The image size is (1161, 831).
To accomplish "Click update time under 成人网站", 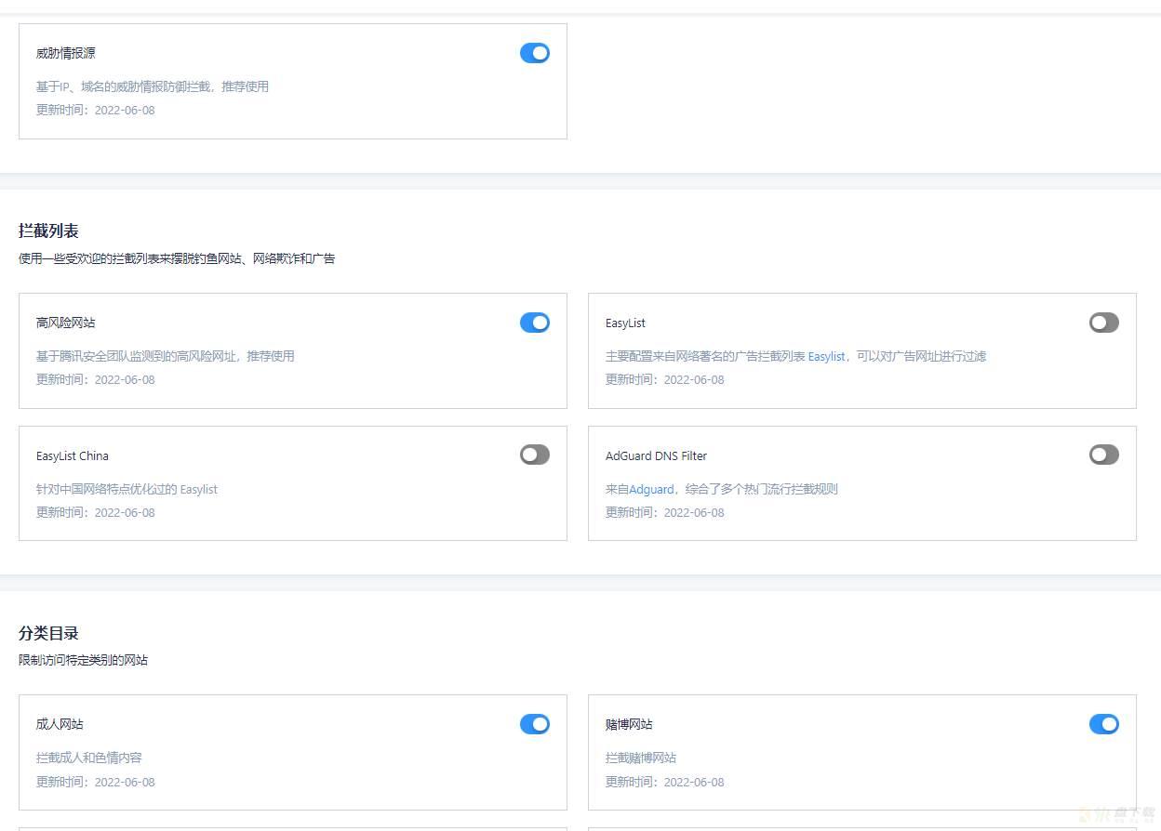I will [96, 782].
